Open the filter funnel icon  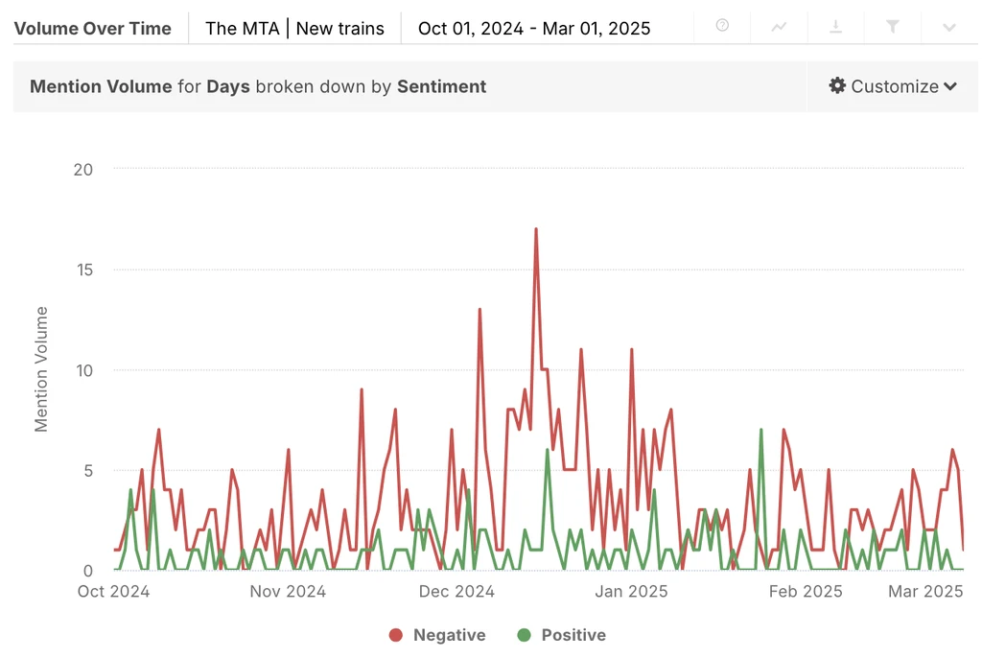tap(893, 27)
